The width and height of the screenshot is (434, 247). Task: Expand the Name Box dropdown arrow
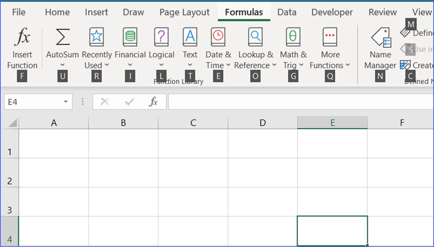pyautogui.click(x=66, y=101)
